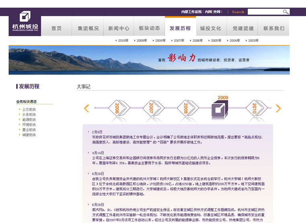Open the 联系我们 menu item
This screenshot has height=223, width=306.
(x=274, y=29)
